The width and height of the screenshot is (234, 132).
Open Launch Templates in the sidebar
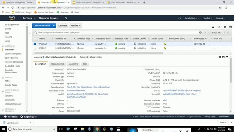coord(13,54)
